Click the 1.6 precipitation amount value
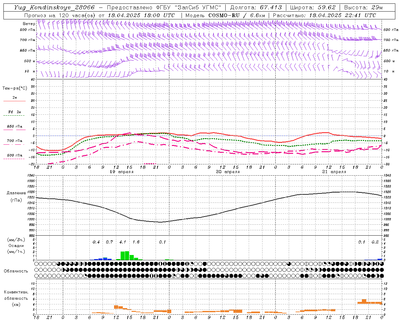The width and height of the screenshot is (400, 320). 136,242
